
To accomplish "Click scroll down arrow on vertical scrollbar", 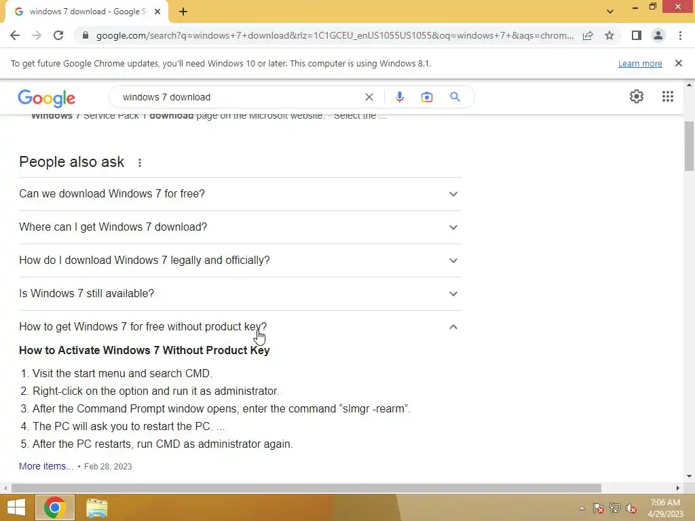I will click(x=690, y=477).
